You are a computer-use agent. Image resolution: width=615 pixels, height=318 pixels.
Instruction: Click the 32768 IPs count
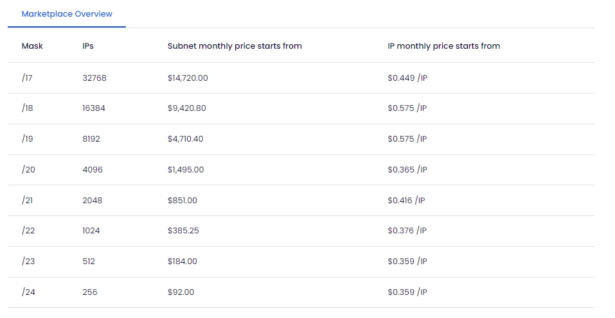pyautogui.click(x=94, y=78)
